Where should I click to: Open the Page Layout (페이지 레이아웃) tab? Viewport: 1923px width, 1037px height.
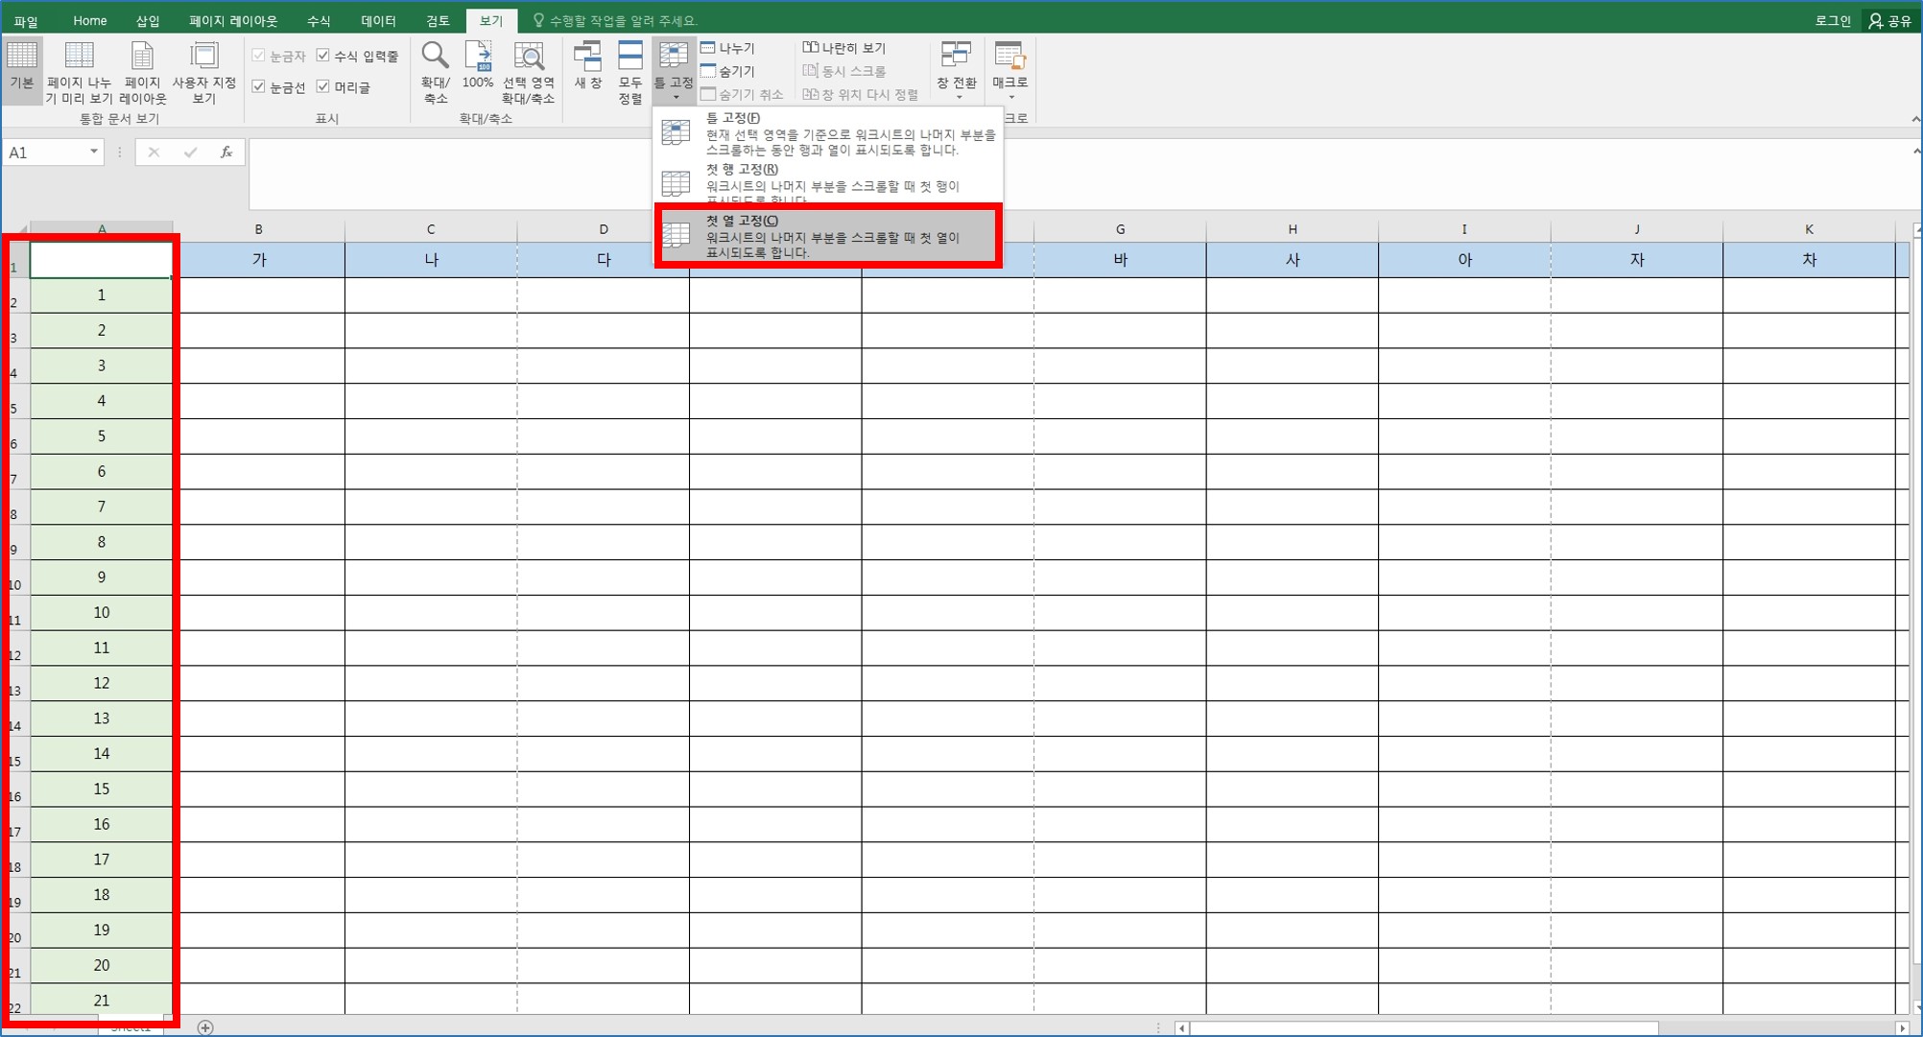coord(233,20)
